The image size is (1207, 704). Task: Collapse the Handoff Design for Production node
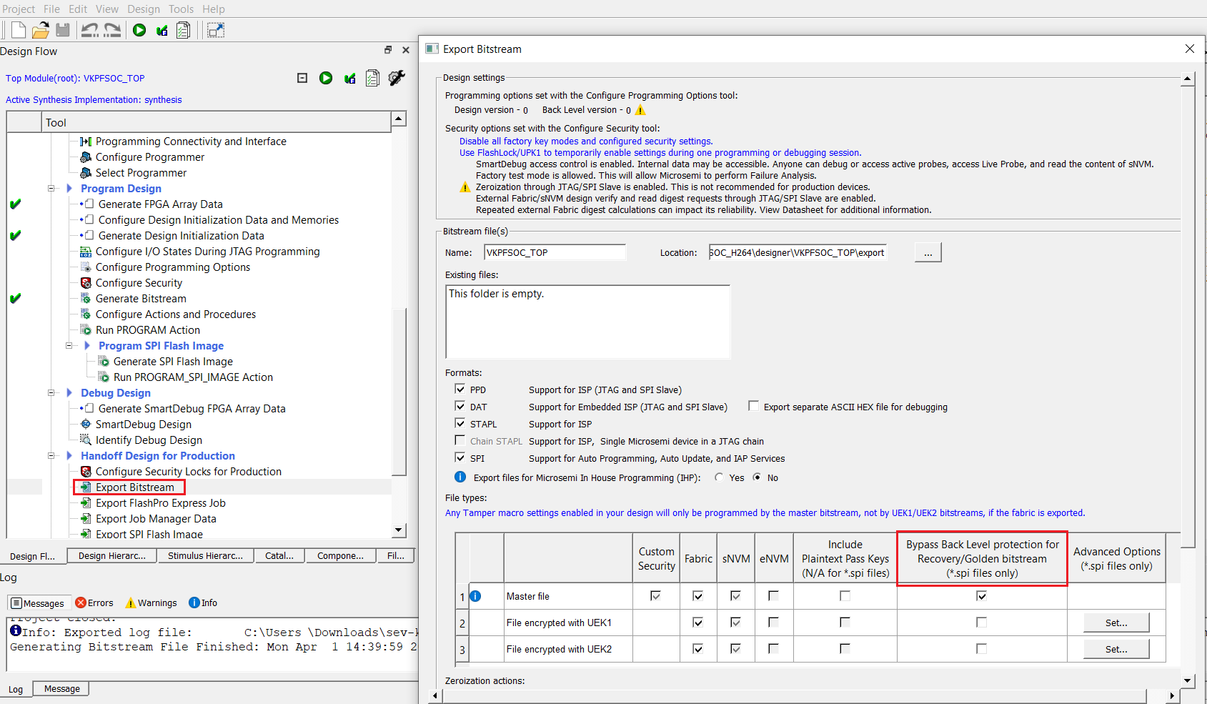tap(51, 456)
